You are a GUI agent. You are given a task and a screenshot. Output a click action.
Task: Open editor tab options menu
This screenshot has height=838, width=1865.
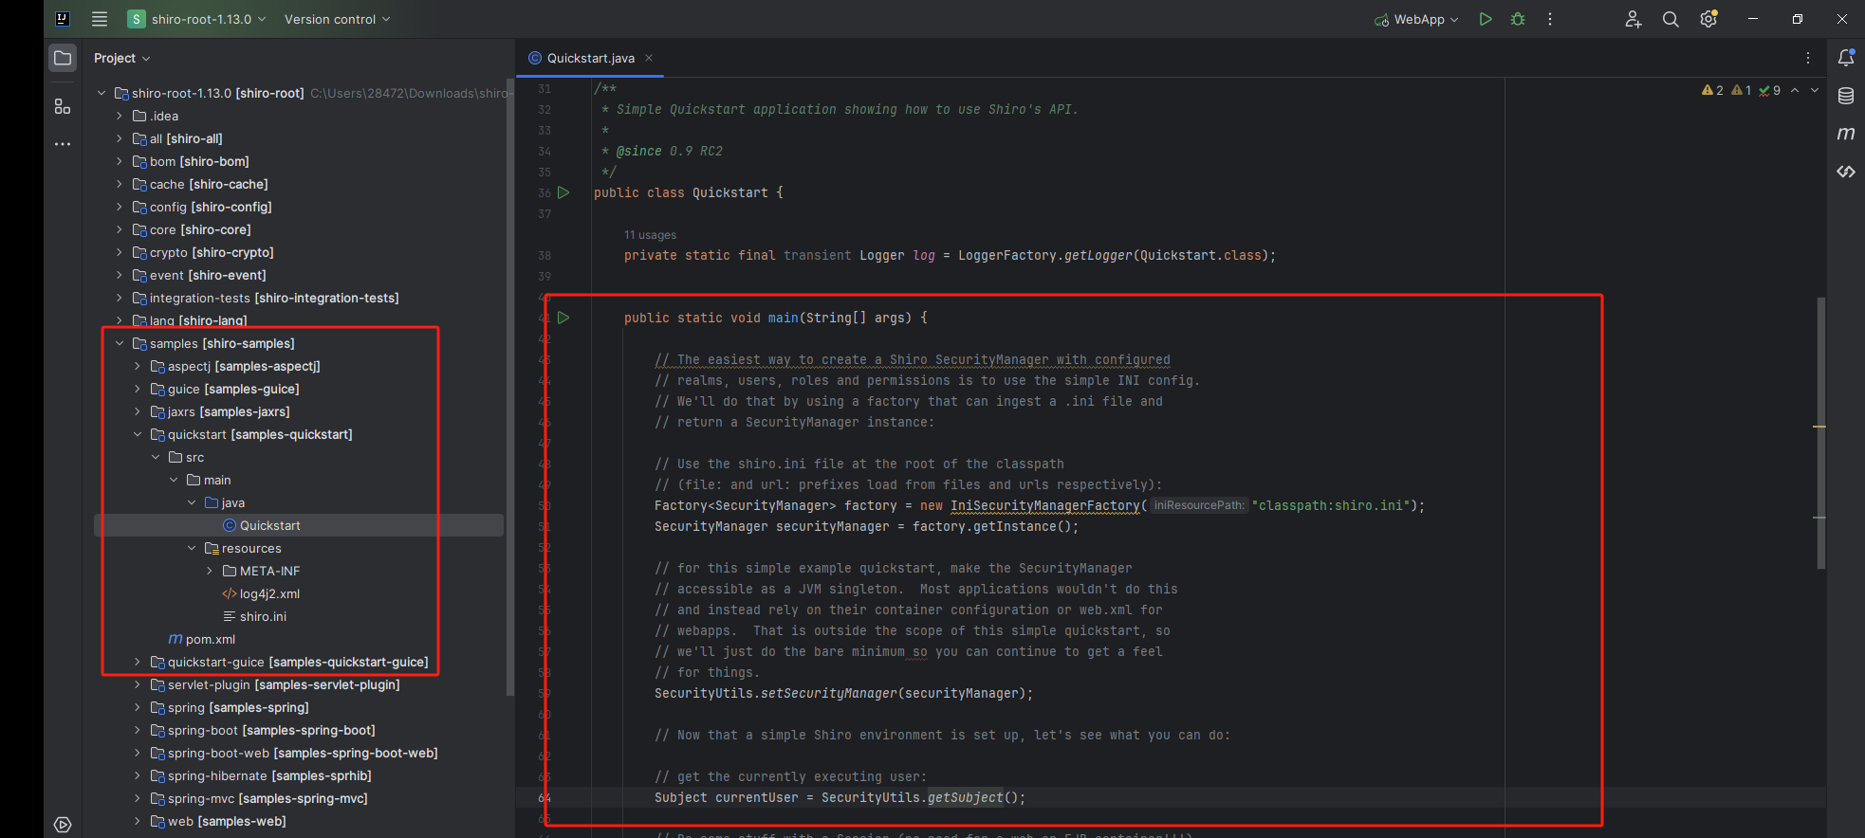(x=1808, y=58)
